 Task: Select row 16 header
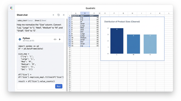coord(70,48)
